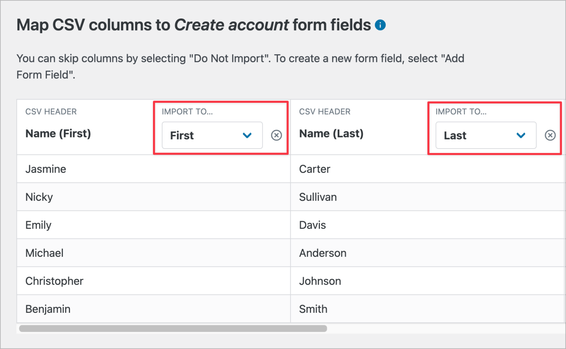Click the chevron on the First dropdown
The height and width of the screenshot is (349, 566).
click(x=247, y=135)
